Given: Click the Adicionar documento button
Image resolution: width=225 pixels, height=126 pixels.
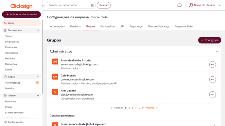Looking at the screenshot, I should 21,14.
